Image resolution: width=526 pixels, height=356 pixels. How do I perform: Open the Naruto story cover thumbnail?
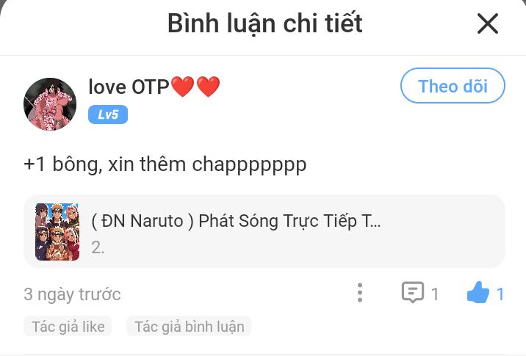click(x=57, y=232)
